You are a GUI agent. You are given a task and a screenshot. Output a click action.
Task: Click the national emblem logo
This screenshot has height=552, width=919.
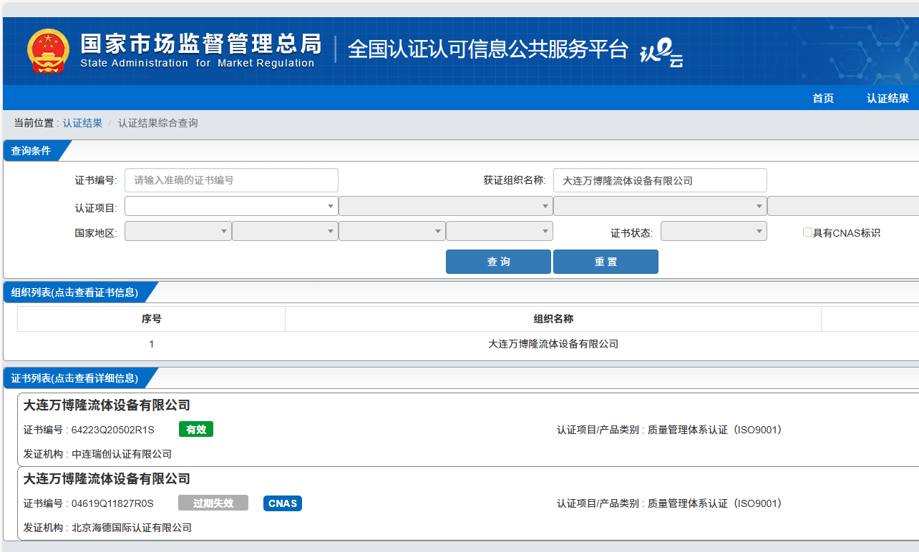pos(49,51)
